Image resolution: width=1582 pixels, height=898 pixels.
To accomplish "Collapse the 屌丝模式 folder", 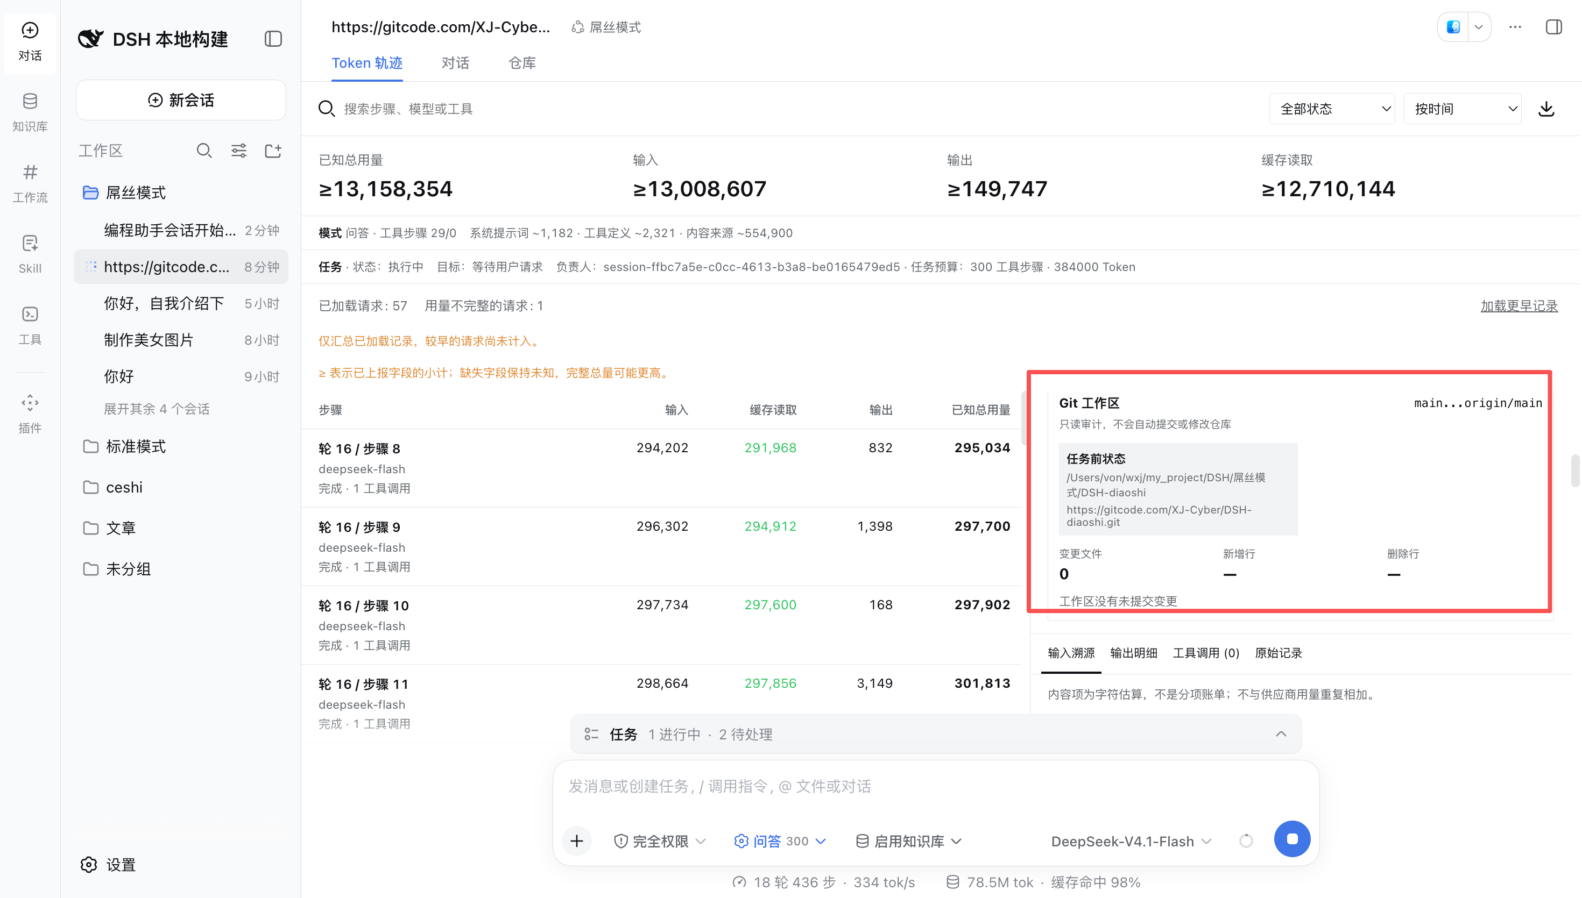I will click(x=181, y=193).
